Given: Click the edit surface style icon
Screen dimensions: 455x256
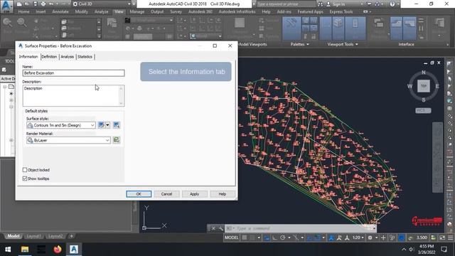Looking at the screenshot, I should click(x=101, y=125).
